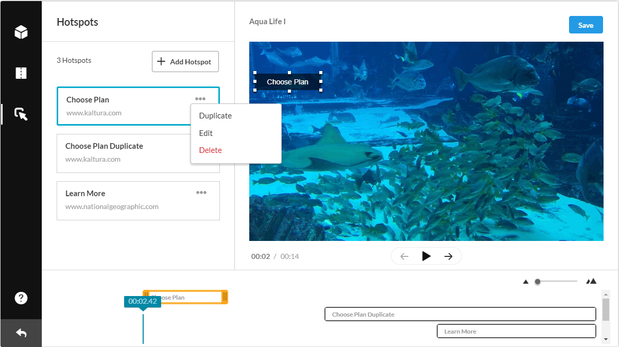
Task: Select the Choose Plan hotspot card
Action: (x=138, y=106)
